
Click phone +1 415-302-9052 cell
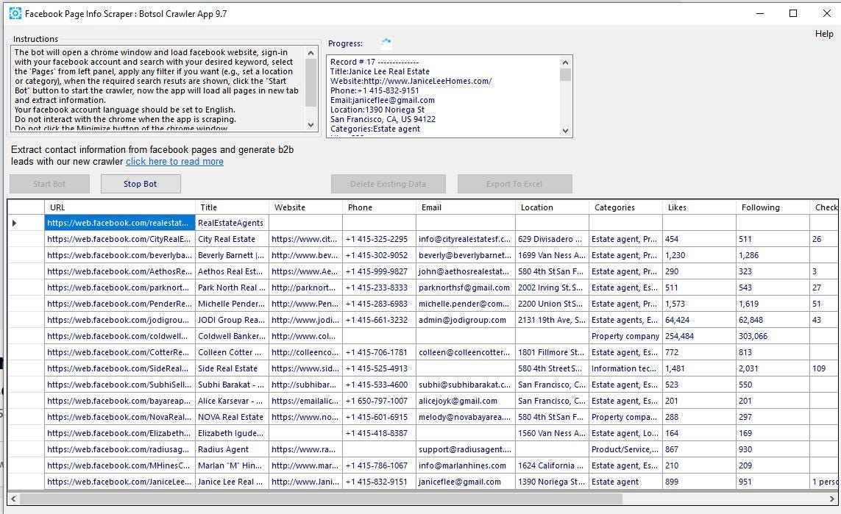tap(379, 255)
